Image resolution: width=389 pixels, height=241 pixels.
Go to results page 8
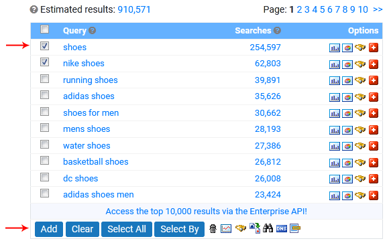click(345, 9)
